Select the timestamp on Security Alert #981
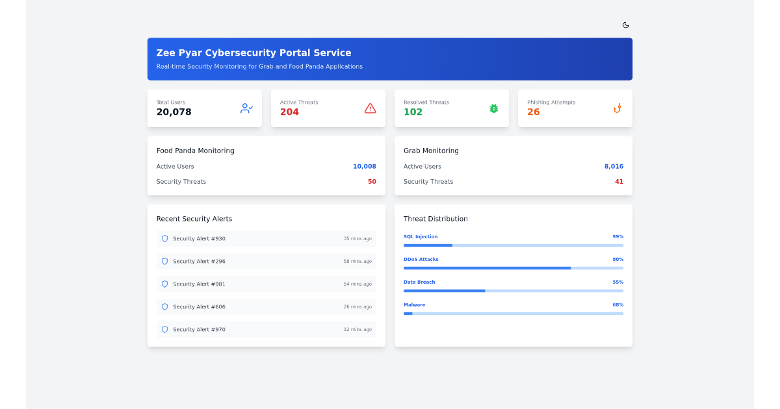This screenshot has width=780, height=409. 357,284
